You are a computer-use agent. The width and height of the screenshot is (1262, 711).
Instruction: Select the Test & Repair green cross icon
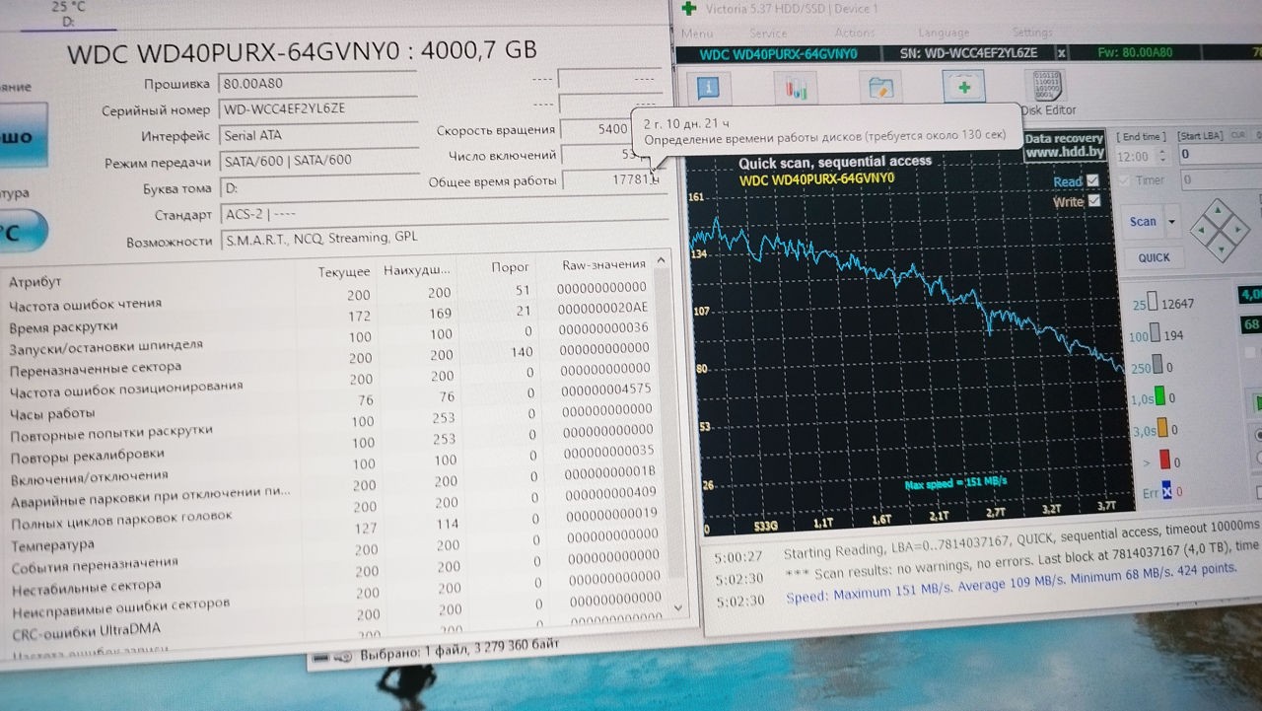pos(964,88)
